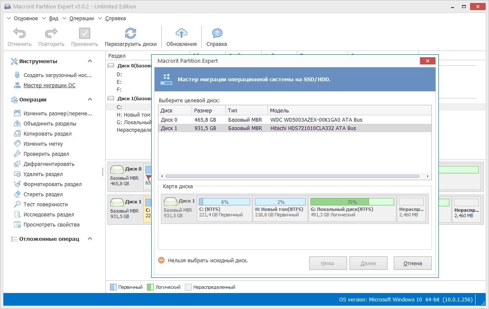The height and width of the screenshot is (309, 489).
Task: Click the defragment icon
Action: click(17, 164)
